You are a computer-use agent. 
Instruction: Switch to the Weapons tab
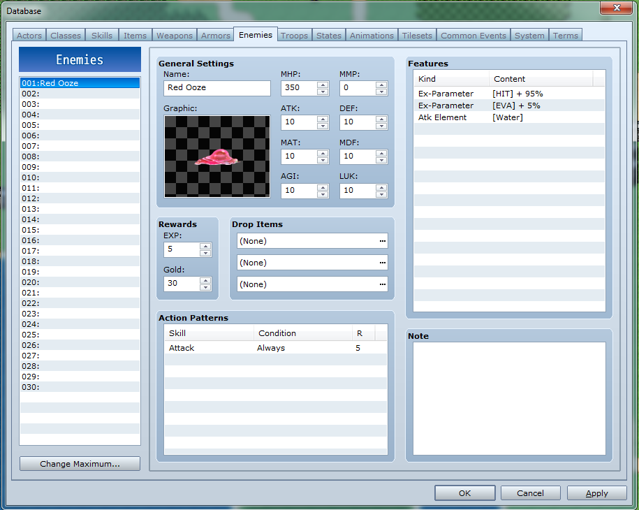175,36
